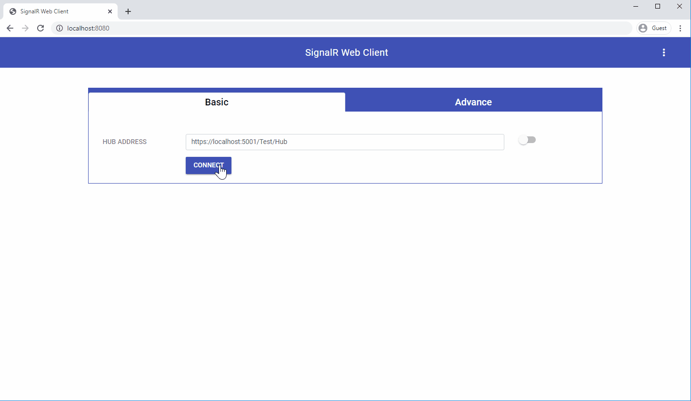The width and height of the screenshot is (691, 401).
Task: Open a new browser tab with plus icon
Action: tap(128, 11)
